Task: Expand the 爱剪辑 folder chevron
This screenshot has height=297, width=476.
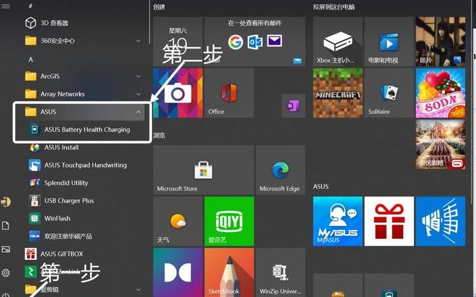Action: pyautogui.click(x=138, y=290)
